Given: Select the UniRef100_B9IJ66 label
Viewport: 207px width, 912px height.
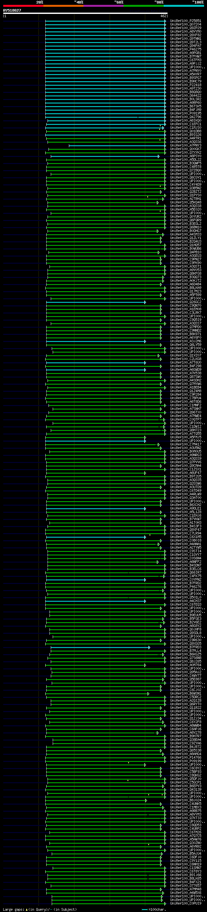Looking at the screenshot, I should click(x=185, y=875).
